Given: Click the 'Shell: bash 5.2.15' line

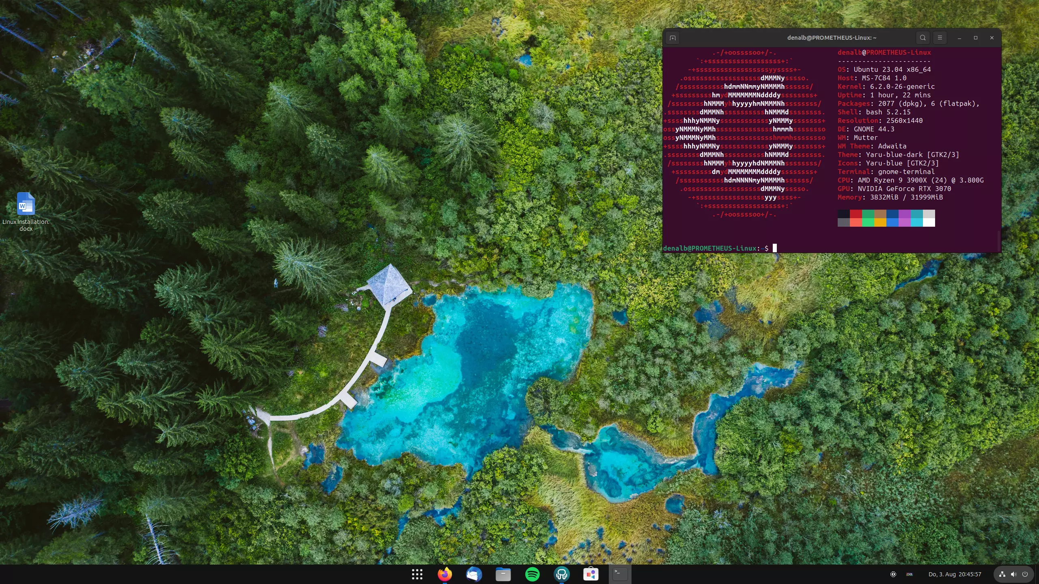Looking at the screenshot, I should [874, 112].
